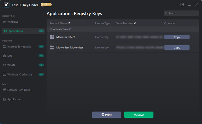The width and height of the screenshot is (202, 124).
Task: Minimize the Key Finder window
Action: (189, 5)
